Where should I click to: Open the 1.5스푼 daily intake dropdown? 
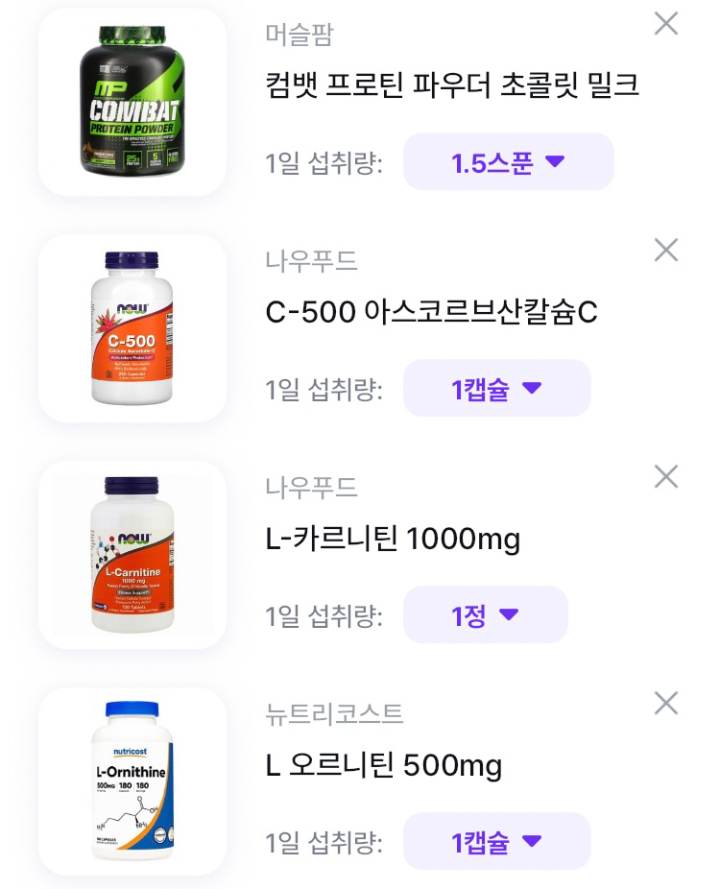click(508, 161)
